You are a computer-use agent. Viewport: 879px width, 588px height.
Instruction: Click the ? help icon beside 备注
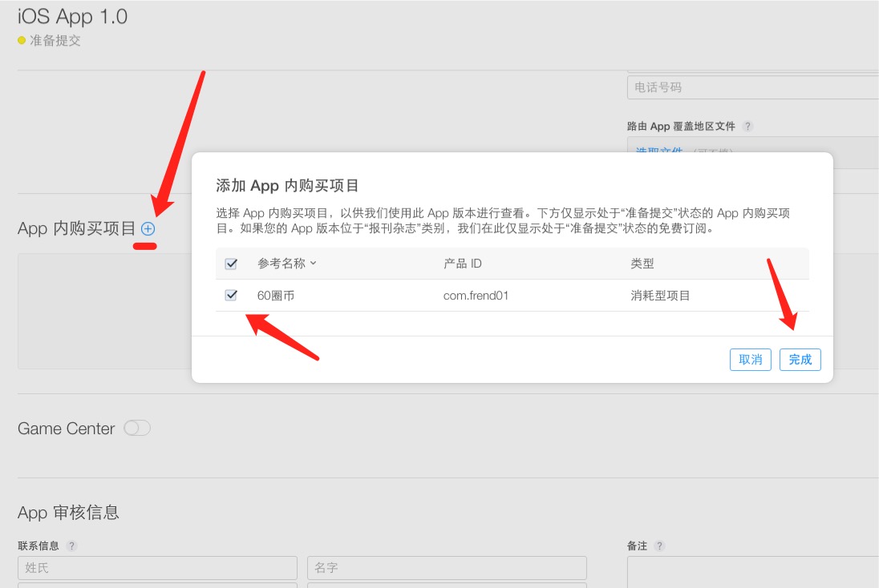pyautogui.click(x=658, y=546)
